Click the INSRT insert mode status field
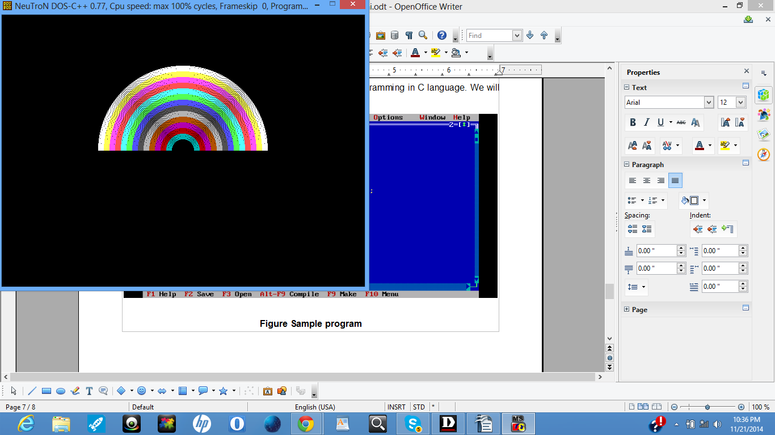Viewport: 775px width, 435px height. 397,407
